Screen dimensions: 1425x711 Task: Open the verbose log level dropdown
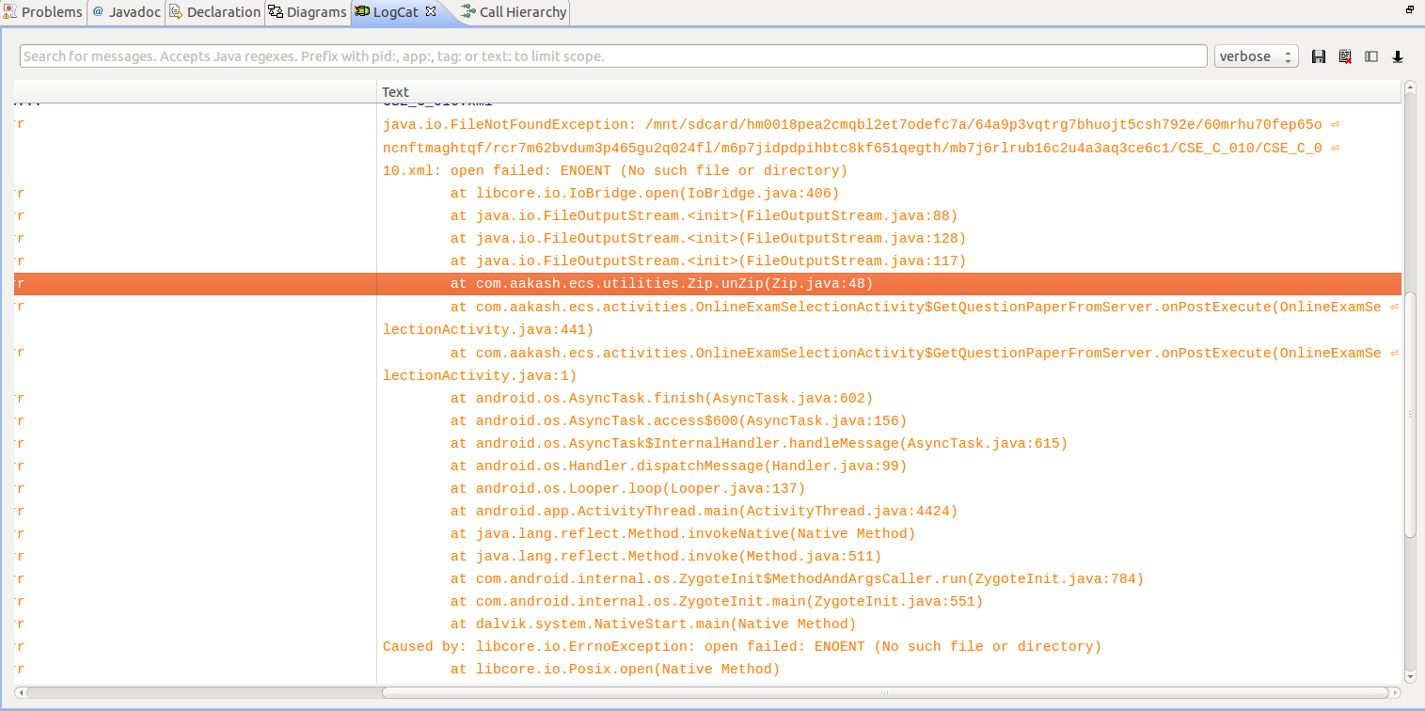pos(1256,56)
